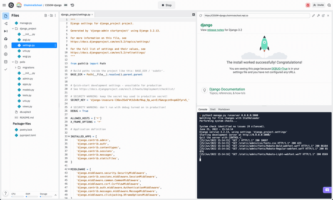The height and width of the screenshot is (200, 333).
Task: Open the Version control sidebar icon
Action: click(x=6, y=24)
